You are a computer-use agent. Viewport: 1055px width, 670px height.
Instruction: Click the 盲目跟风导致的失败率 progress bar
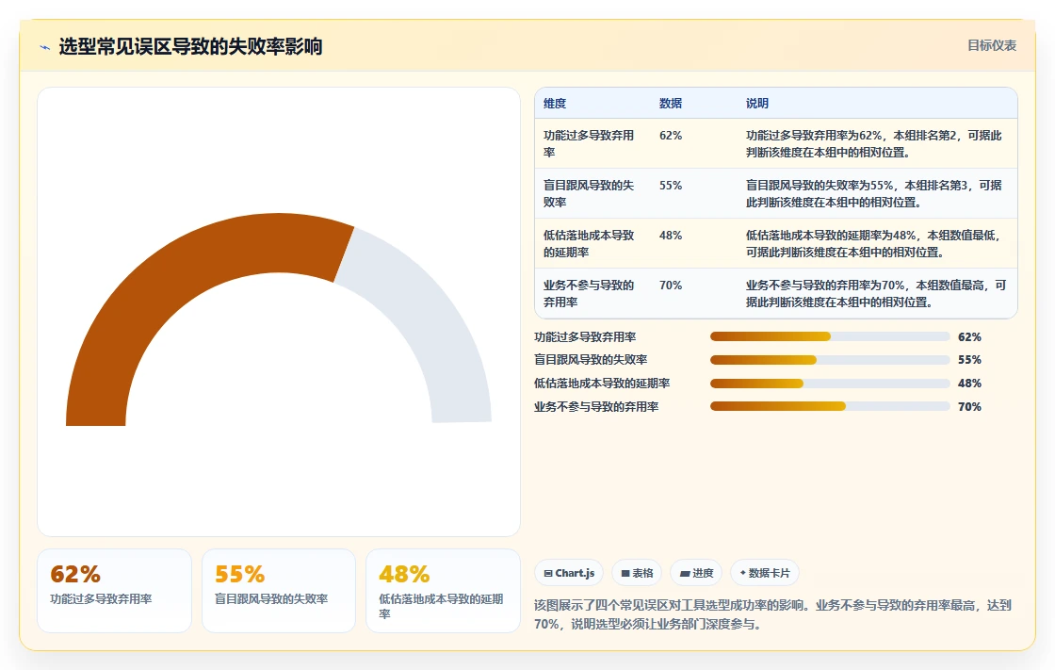tap(830, 360)
